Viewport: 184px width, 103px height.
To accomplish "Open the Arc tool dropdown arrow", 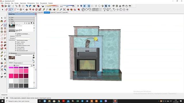I will tap(18, 9).
